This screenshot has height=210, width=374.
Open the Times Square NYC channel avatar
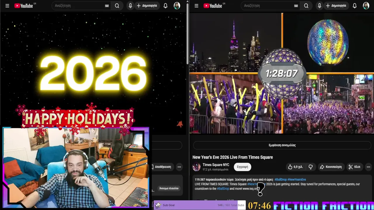[x=196, y=167]
